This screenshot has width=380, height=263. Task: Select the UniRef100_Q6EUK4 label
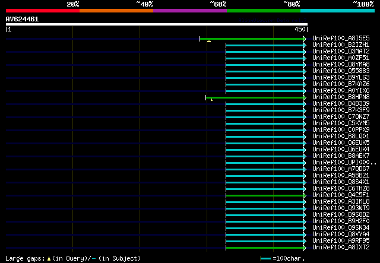pyautogui.click(x=341, y=150)
